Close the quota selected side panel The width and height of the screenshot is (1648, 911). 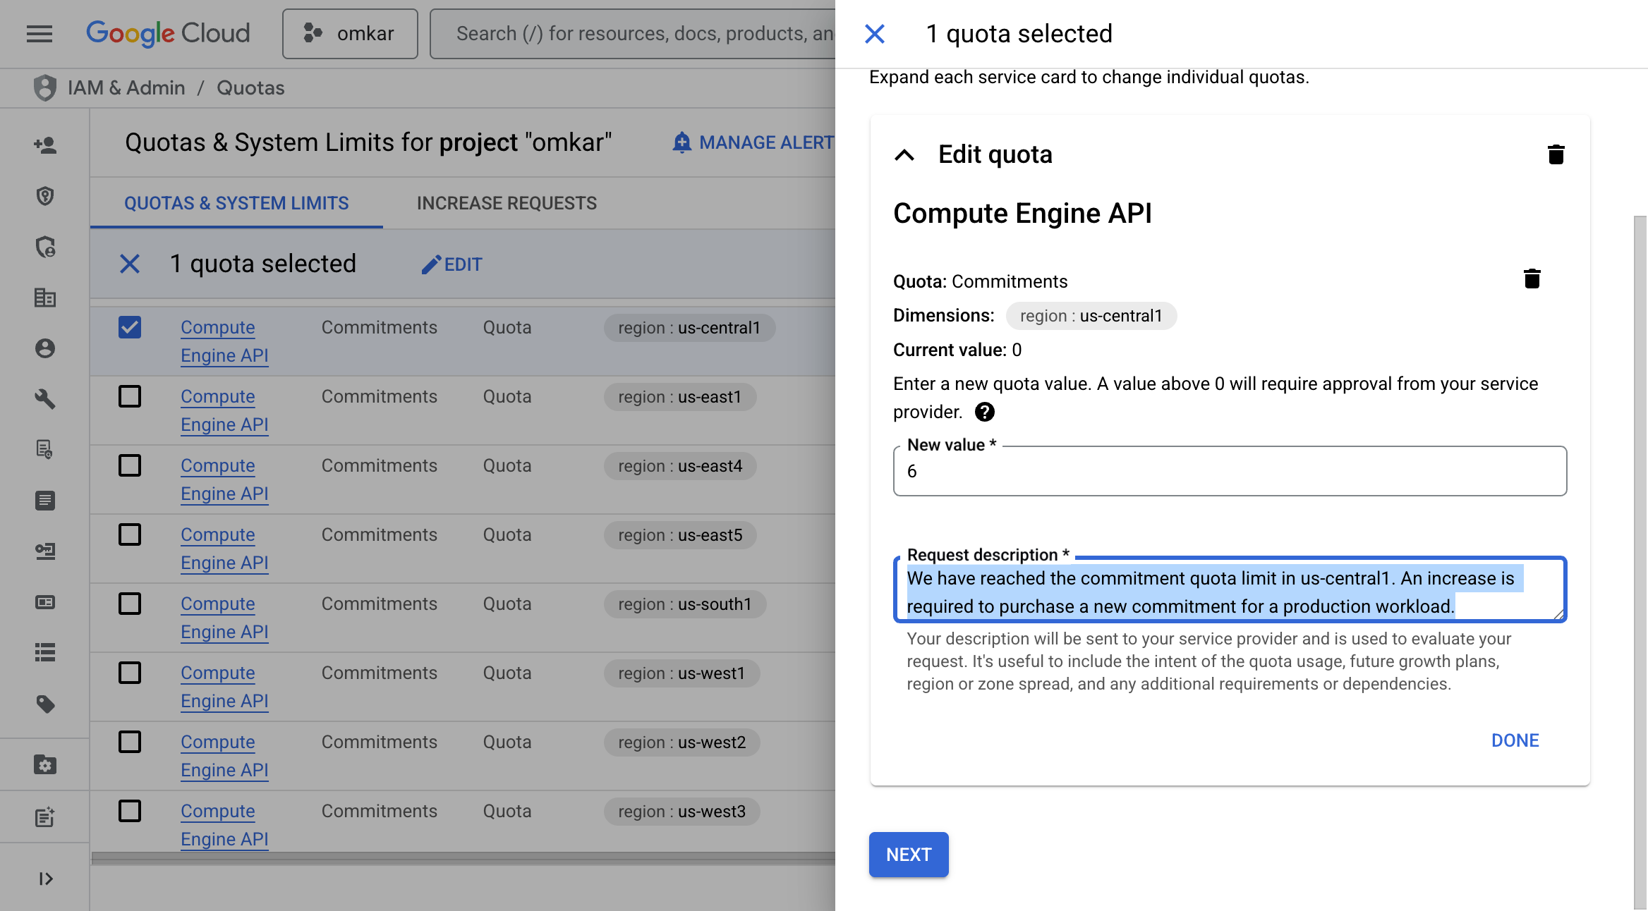tap(875, 34)
